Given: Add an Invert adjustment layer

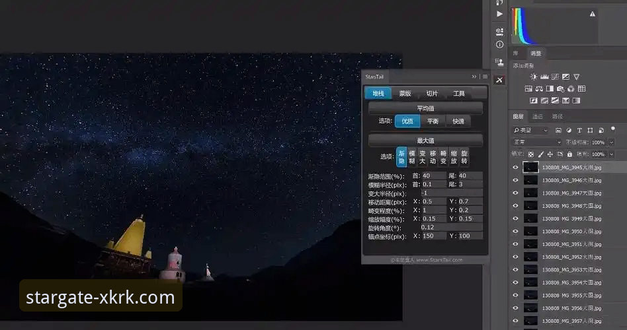Looking at the screenshot, I should click(x=534, y=100).
